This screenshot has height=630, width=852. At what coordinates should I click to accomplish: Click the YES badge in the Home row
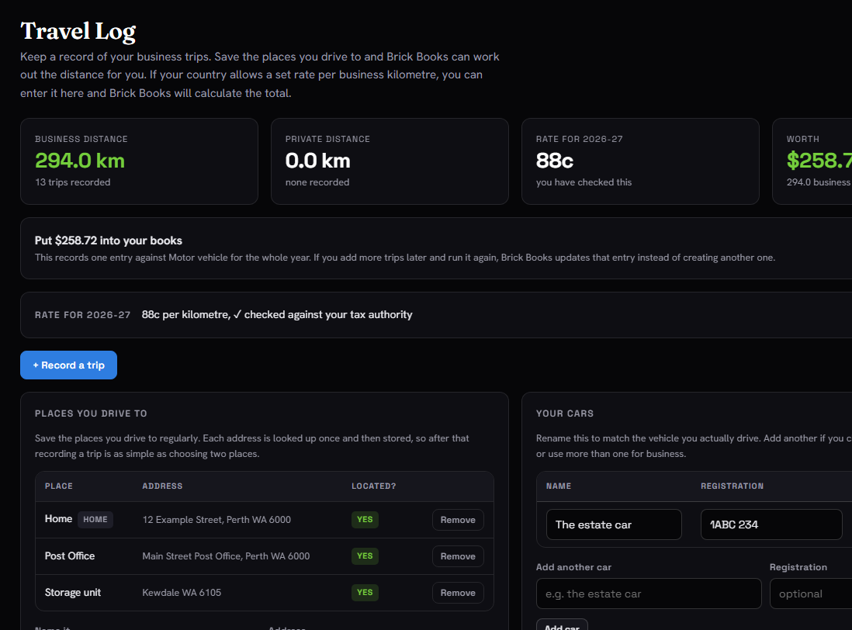365,520
